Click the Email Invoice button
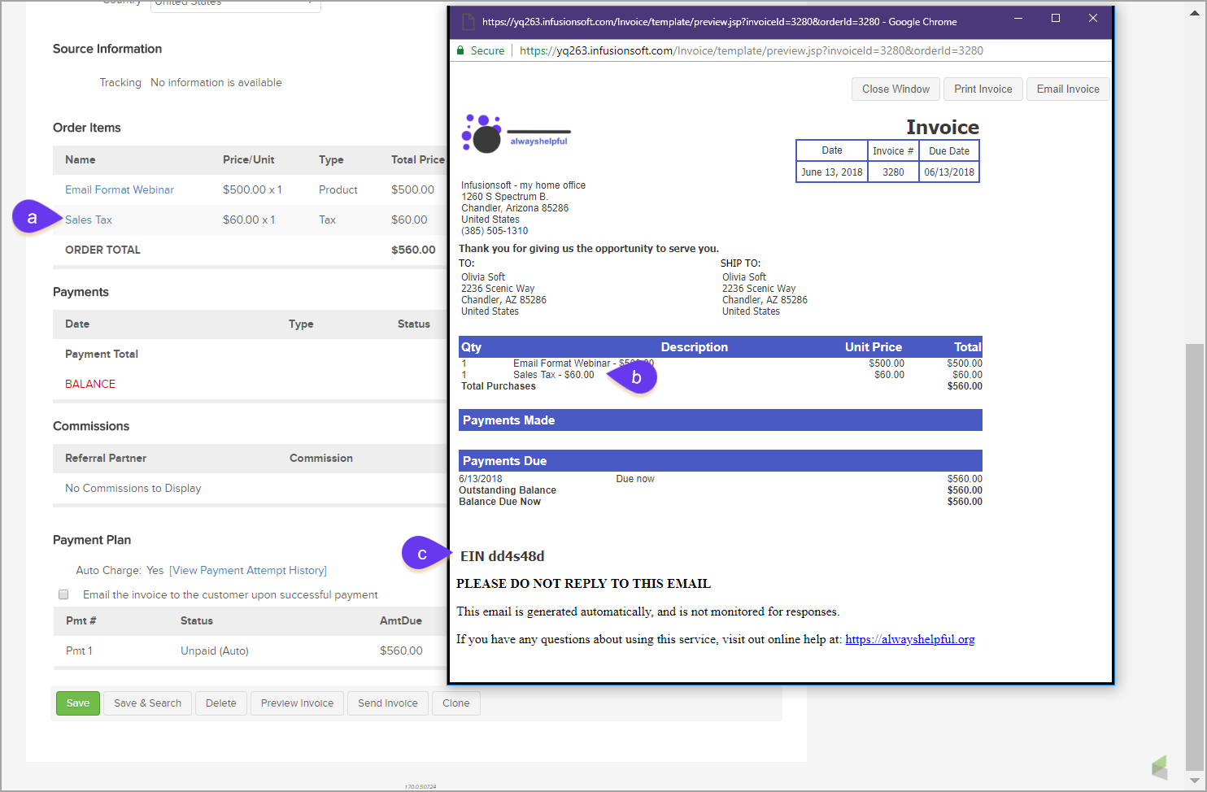The height and width of the screenshot is (792, 1207). click(x=1068, y=89)
